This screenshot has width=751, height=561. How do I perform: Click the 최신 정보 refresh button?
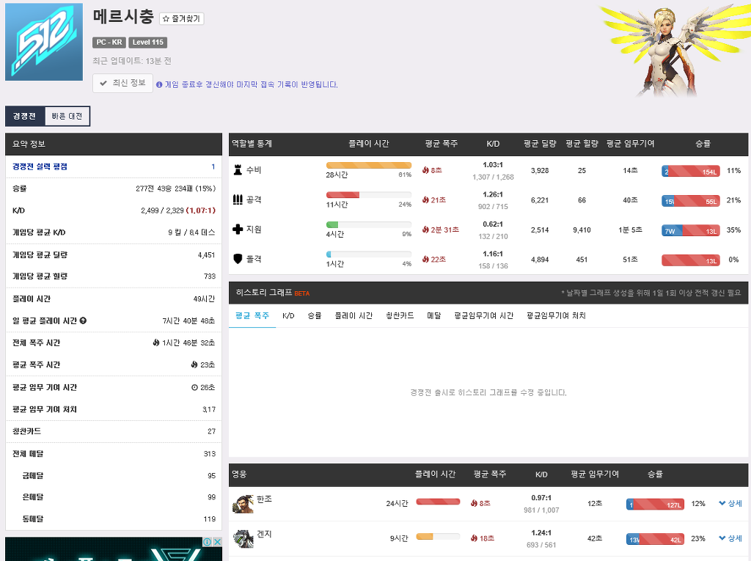coord(123,84)
